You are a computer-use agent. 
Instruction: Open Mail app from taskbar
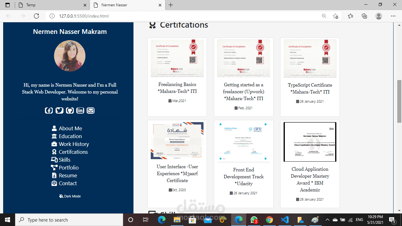(208, 220)
